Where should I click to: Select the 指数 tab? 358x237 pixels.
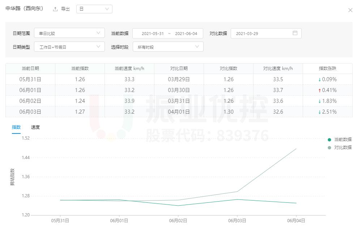pos(16,127)
